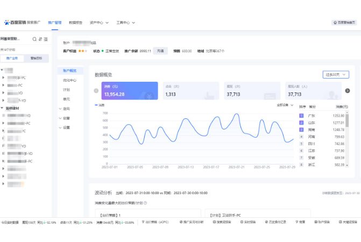Screen dimensions: 361x242
Task: Open 实时报告 in bottom toolbar
Action: tap(248, 222)
